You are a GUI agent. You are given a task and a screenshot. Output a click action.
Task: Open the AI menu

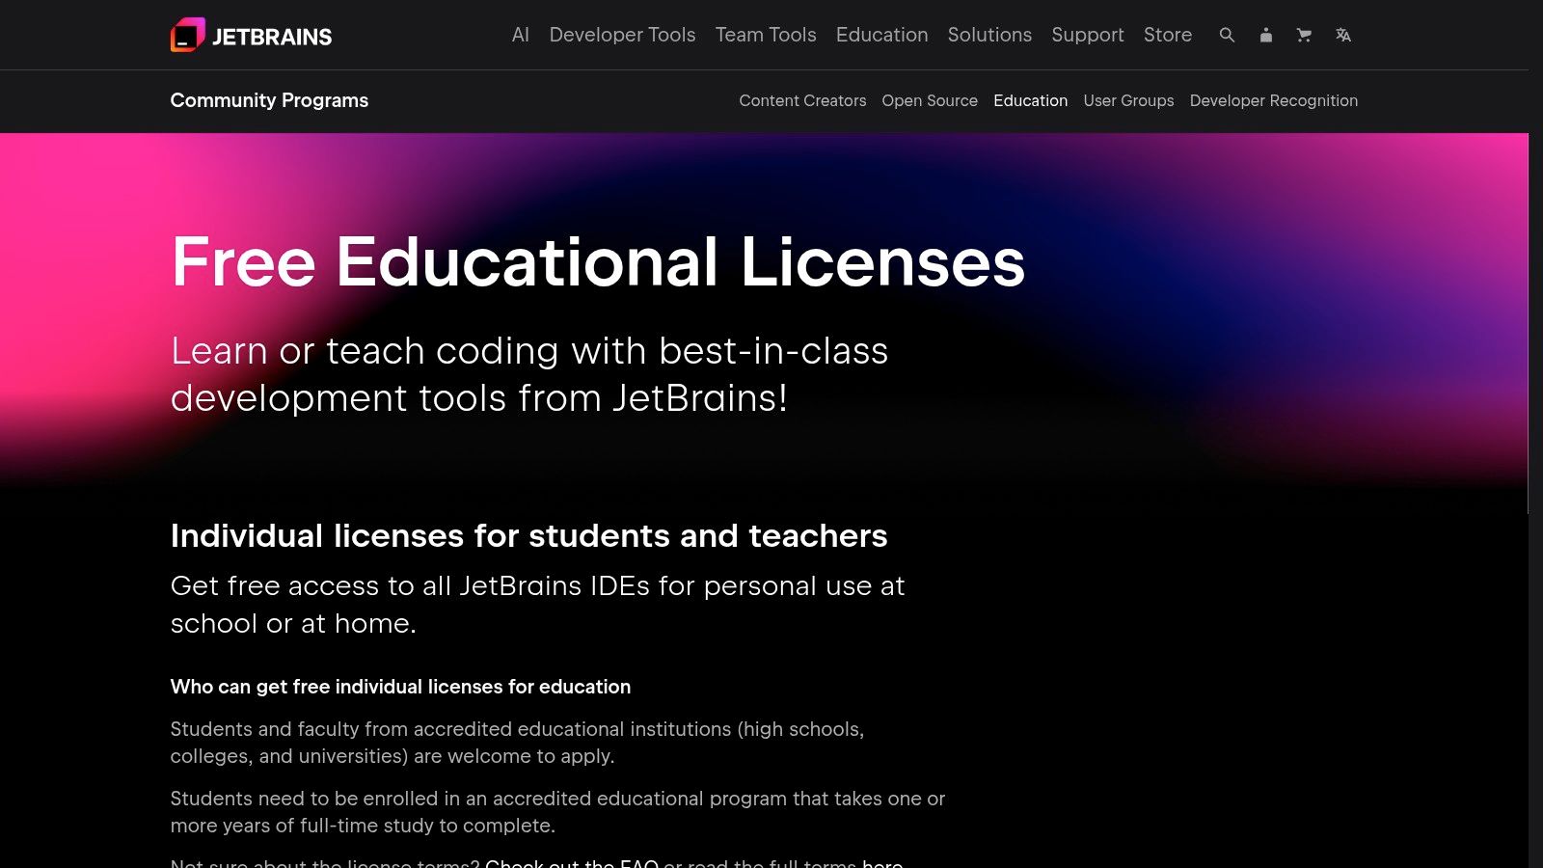coord(521,35)
